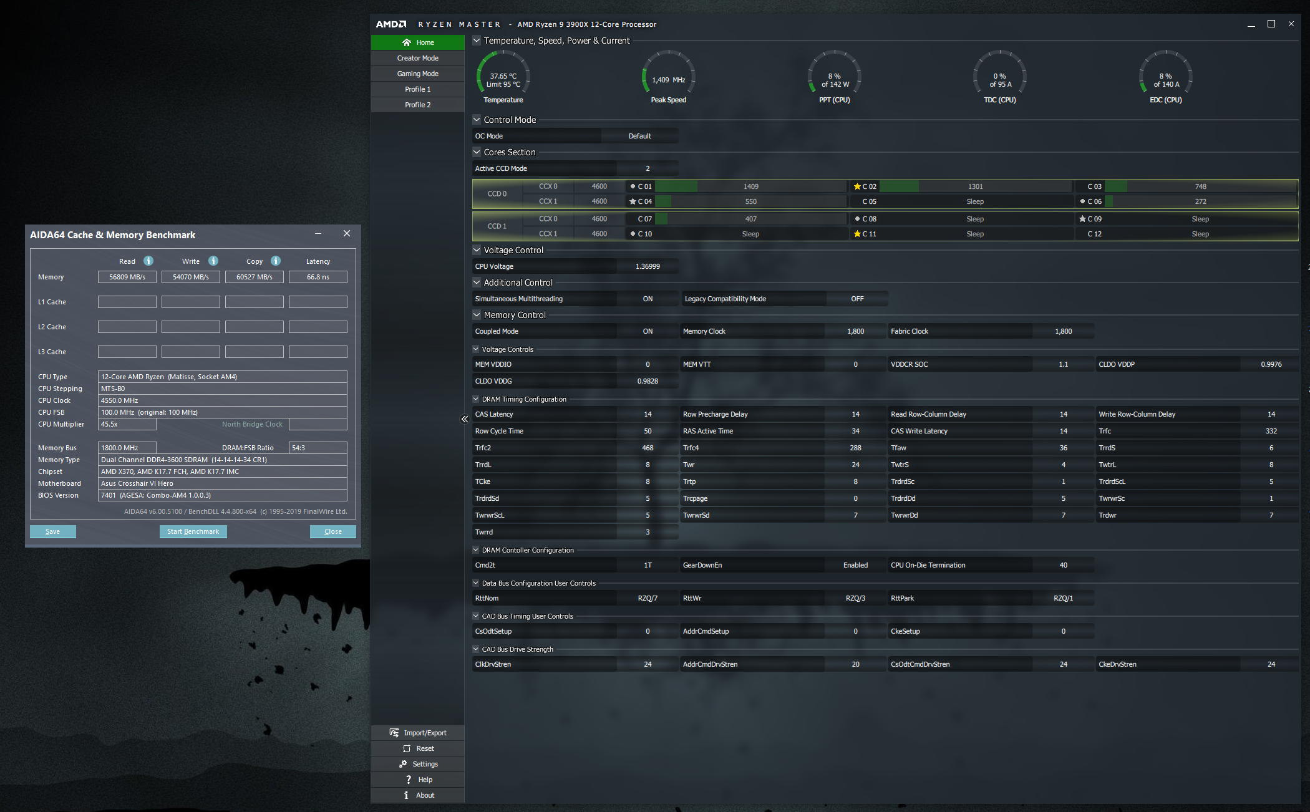This screenshot has width=1310, height=812.
Task: Toggle Simultaneous Multithreading ON value
Action: click(x=648, y=299)
